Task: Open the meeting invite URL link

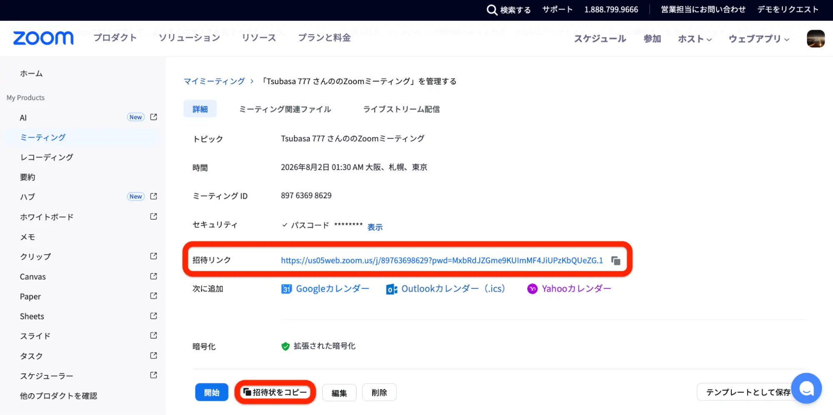Action: click(442, 261)
